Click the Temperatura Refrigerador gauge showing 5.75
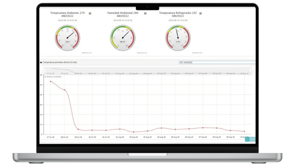Image resolution: width=295 pixels, height=166 pixels. point(178,38)
